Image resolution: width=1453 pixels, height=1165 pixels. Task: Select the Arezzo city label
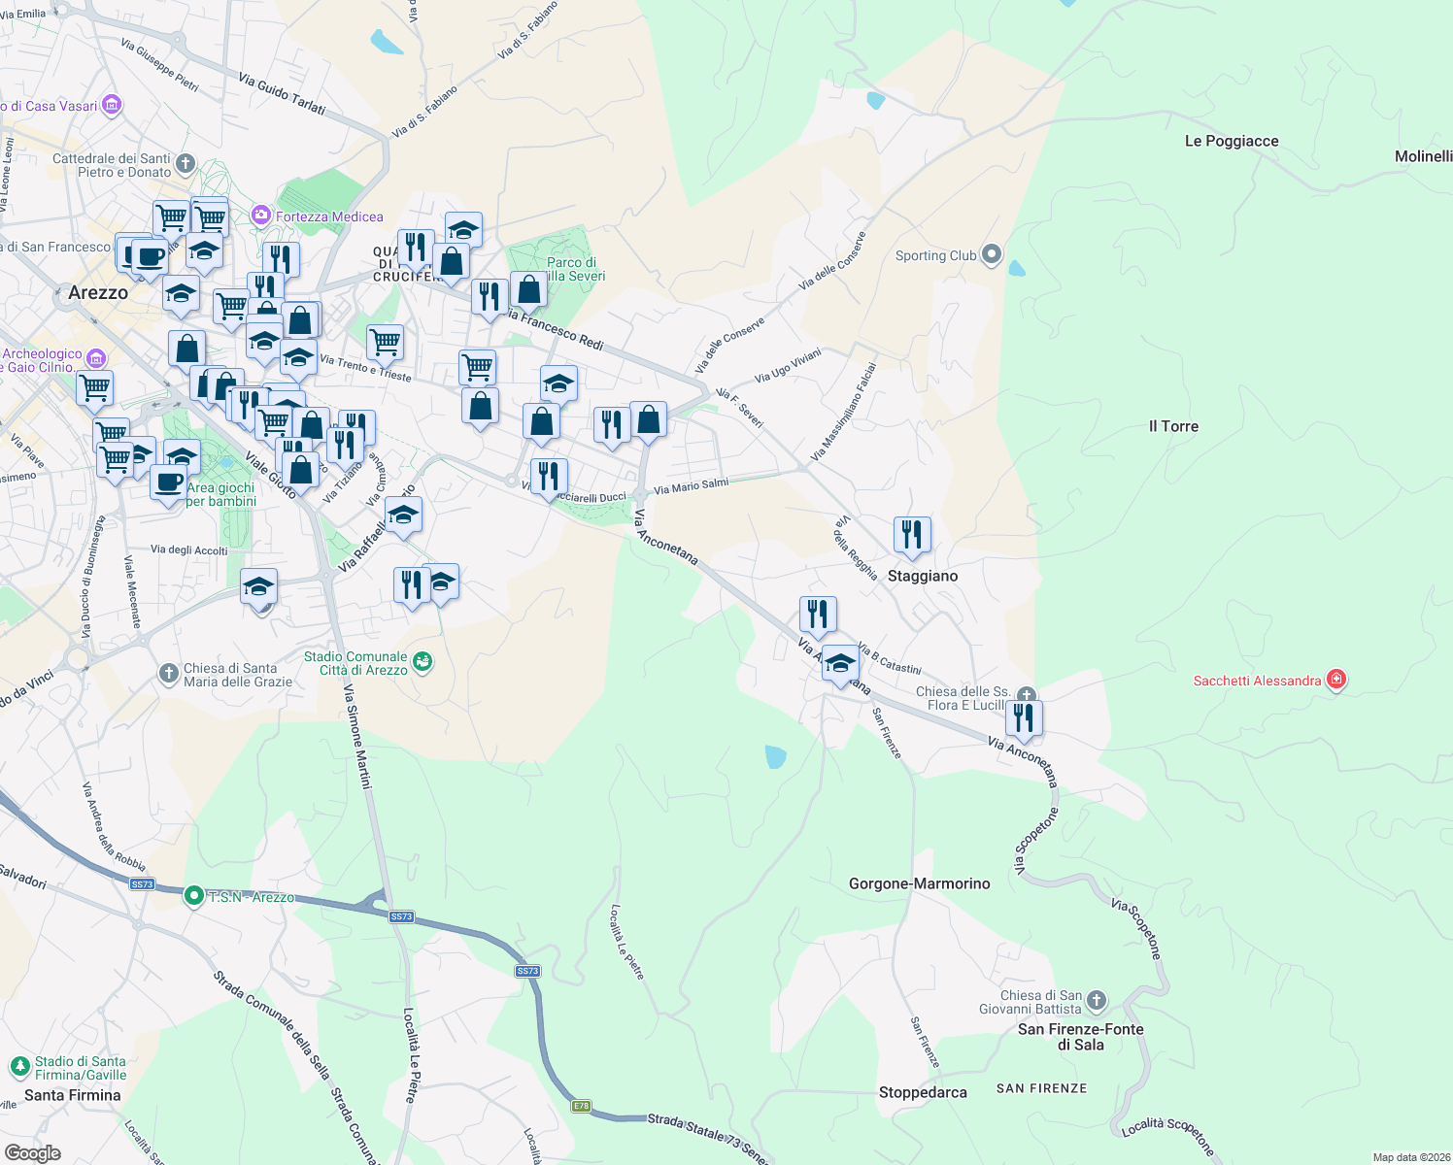(100, 292)
